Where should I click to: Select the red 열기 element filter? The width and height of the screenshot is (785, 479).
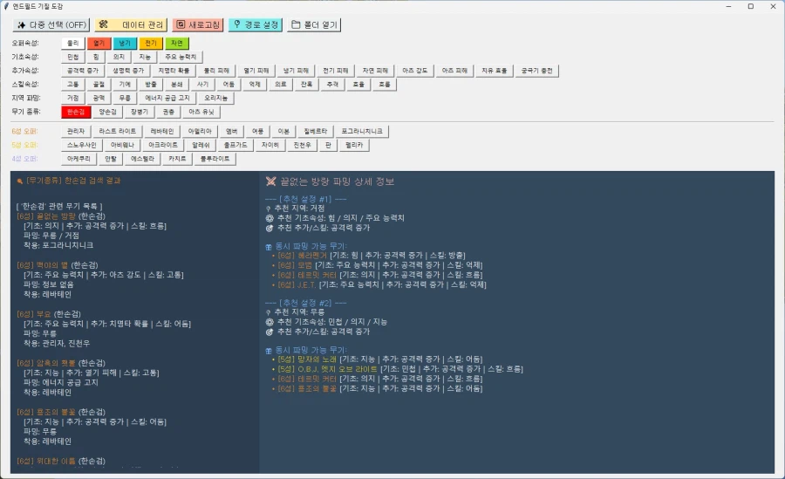(99, 43)
